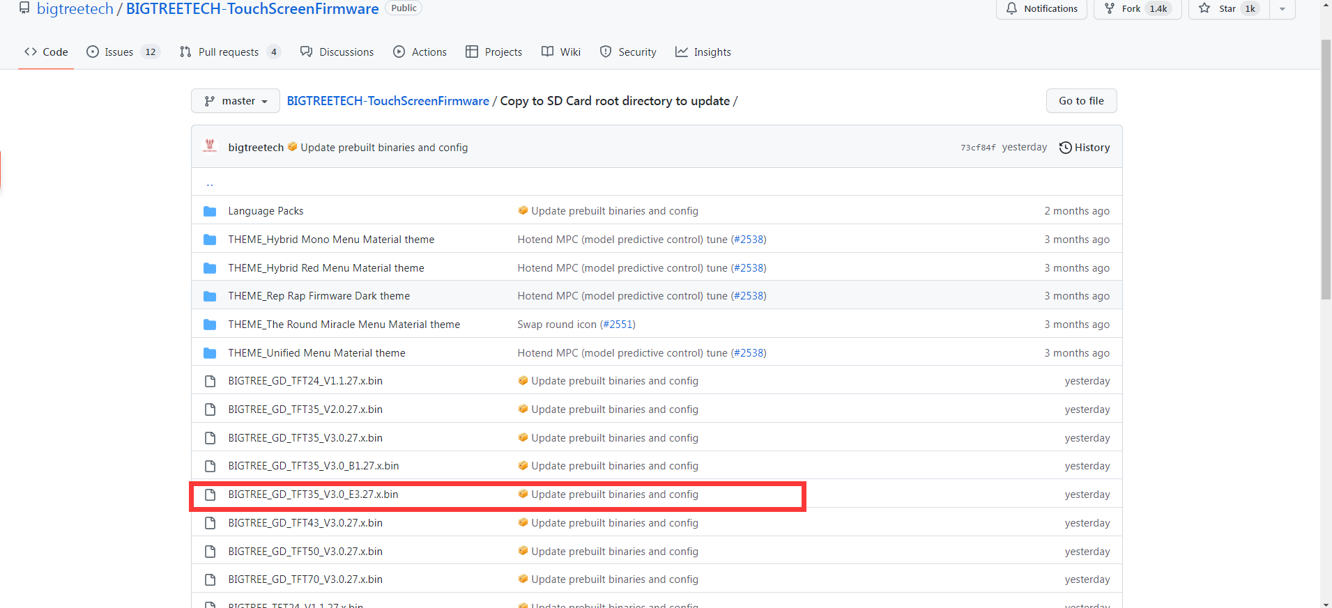Screen dimensions: 1332x608
Task: Switch to the Pull requests tab
Action: (228, 52)
